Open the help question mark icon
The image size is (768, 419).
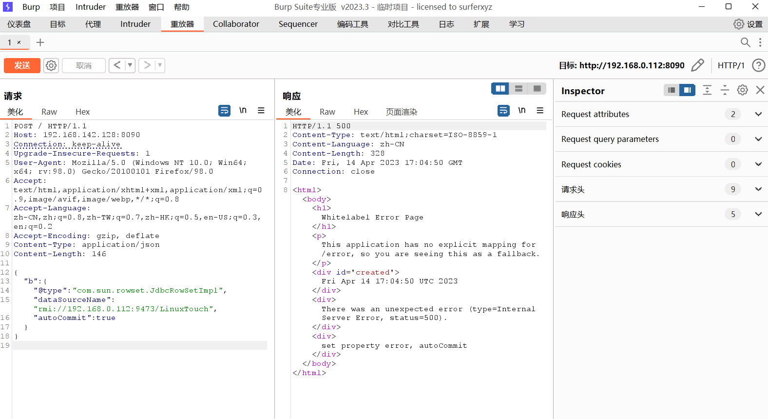tap(758, 65)
